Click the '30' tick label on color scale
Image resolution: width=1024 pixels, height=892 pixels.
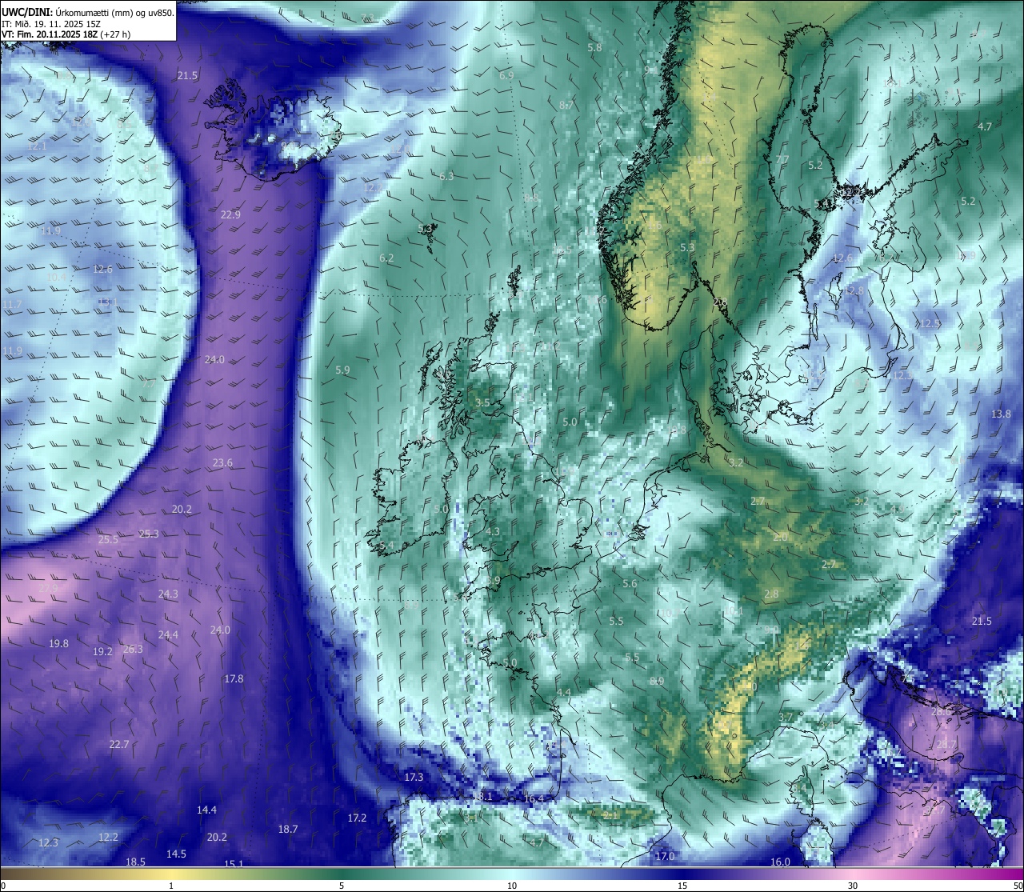[x=853, y=886]
